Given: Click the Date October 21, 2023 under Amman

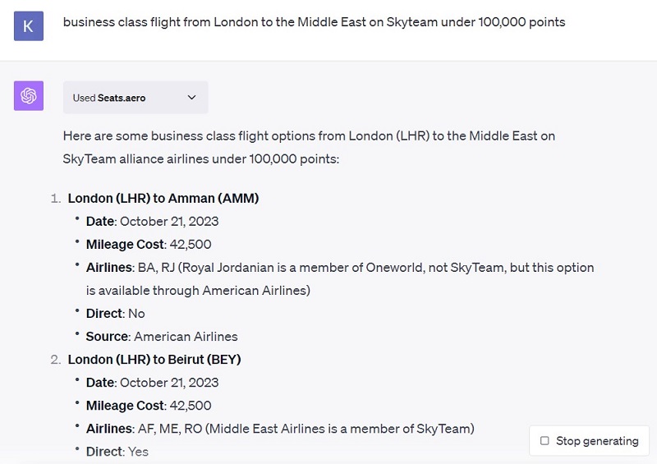Looking at the screenshot, I should (152, 221).
